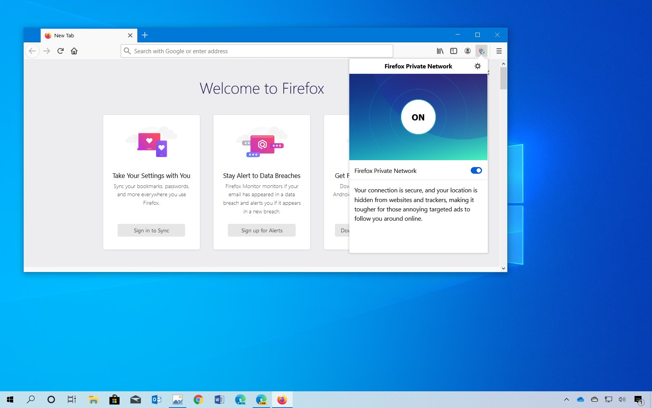The width and height of the screenshot is (652, 408).
Task: Open Microsoft Word from taskbar
Action: click(219, 399)
